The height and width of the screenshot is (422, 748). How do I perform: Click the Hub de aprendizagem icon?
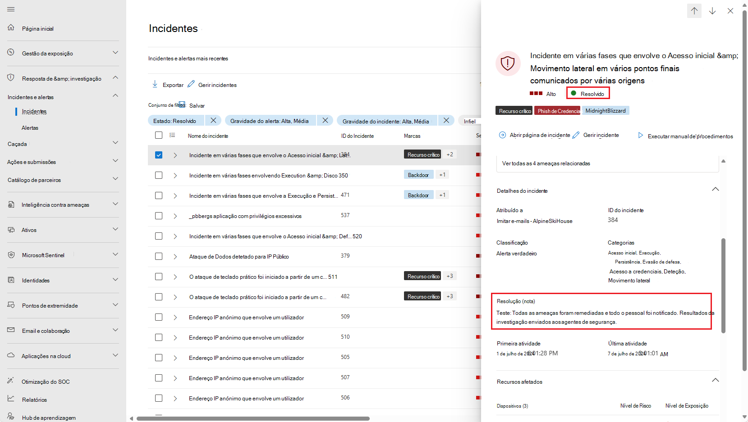tap(11, 417)
